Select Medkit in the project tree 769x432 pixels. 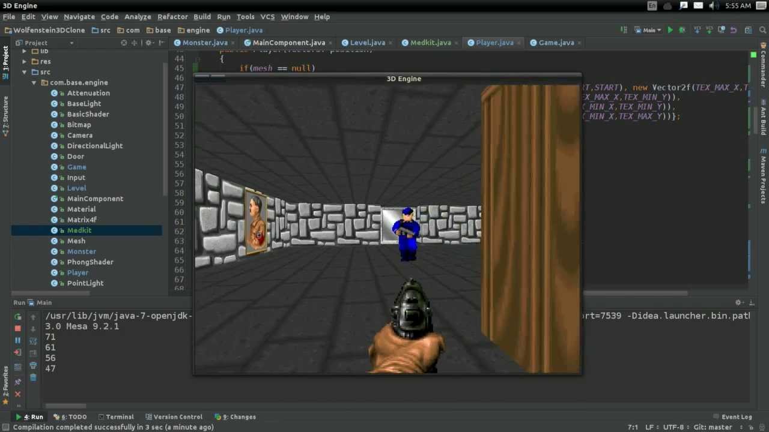pyautogui.click(x=79, y=230)
